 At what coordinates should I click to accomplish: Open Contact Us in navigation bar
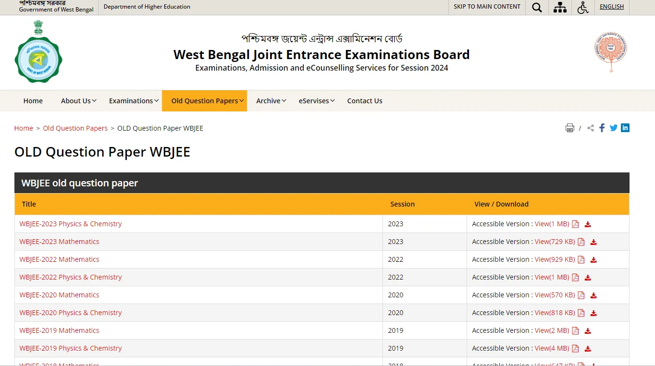365,101
